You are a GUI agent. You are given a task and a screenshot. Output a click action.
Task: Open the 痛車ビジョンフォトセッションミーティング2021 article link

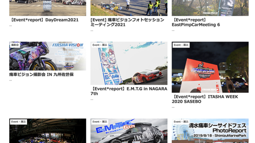[x=127, y=22]
